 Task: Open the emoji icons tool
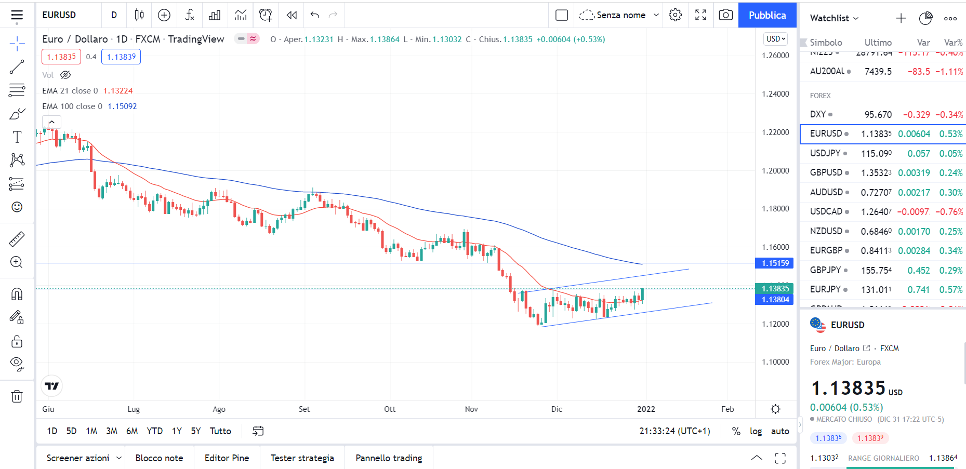coord(17,207)
